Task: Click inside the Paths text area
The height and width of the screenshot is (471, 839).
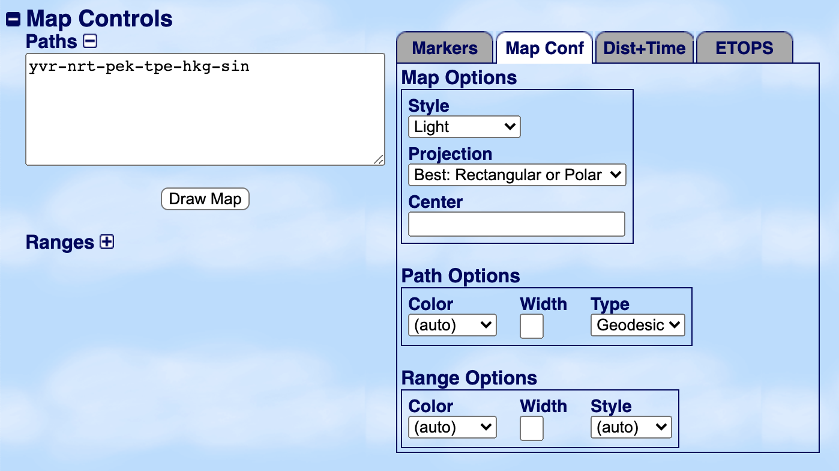Action: 204,108
